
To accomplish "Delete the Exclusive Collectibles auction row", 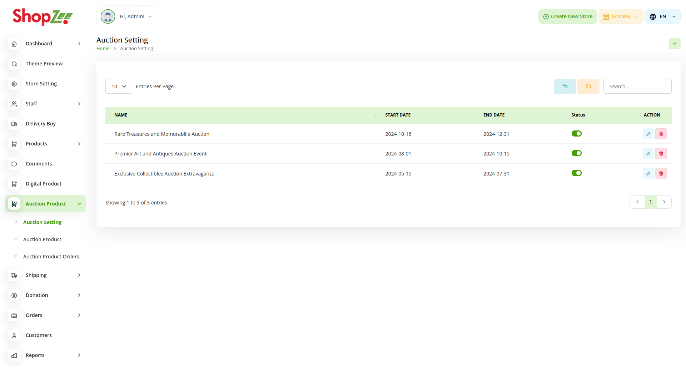I will click(x=661, y=174).
